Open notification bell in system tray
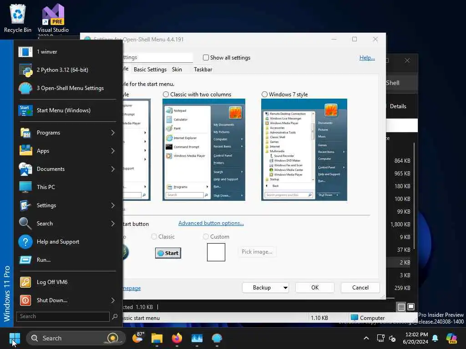Viewport: 466px width, 349px height. point(435,338)
